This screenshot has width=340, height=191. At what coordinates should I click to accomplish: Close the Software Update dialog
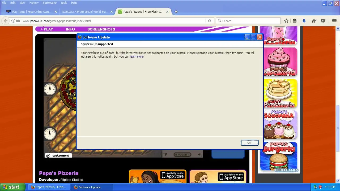point(260,37)
